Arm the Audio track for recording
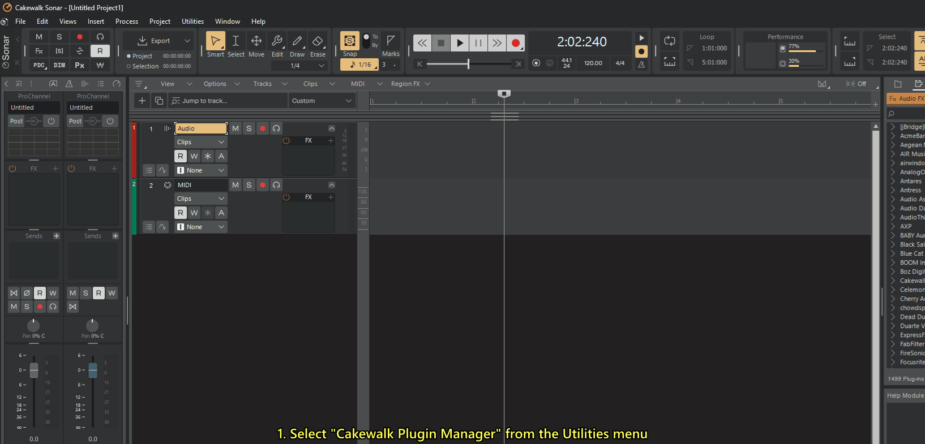 (x=263, y=128)
